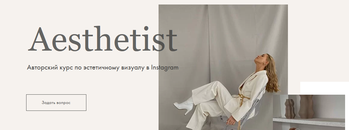Click the taller brown vase on shelf
Image resolution: width=349 pixels, height=130 pixels.
(306, 107)
